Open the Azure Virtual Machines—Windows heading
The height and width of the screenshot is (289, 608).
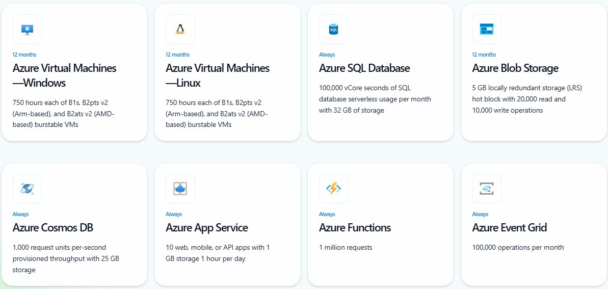[x=65, y=75]
